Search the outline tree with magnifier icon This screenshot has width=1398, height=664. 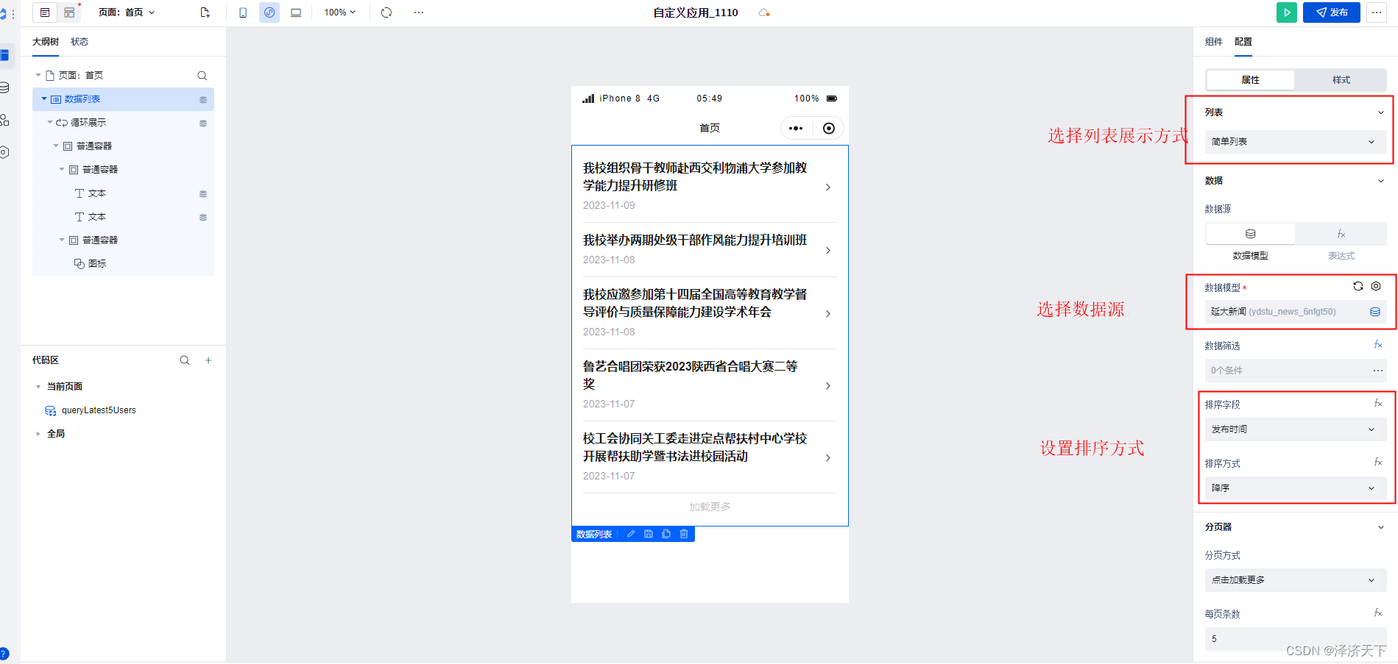[202, 76]
